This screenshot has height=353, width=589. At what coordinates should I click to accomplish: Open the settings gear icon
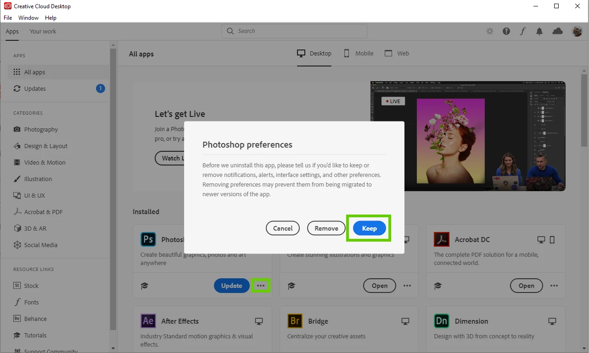coord(490,31)
